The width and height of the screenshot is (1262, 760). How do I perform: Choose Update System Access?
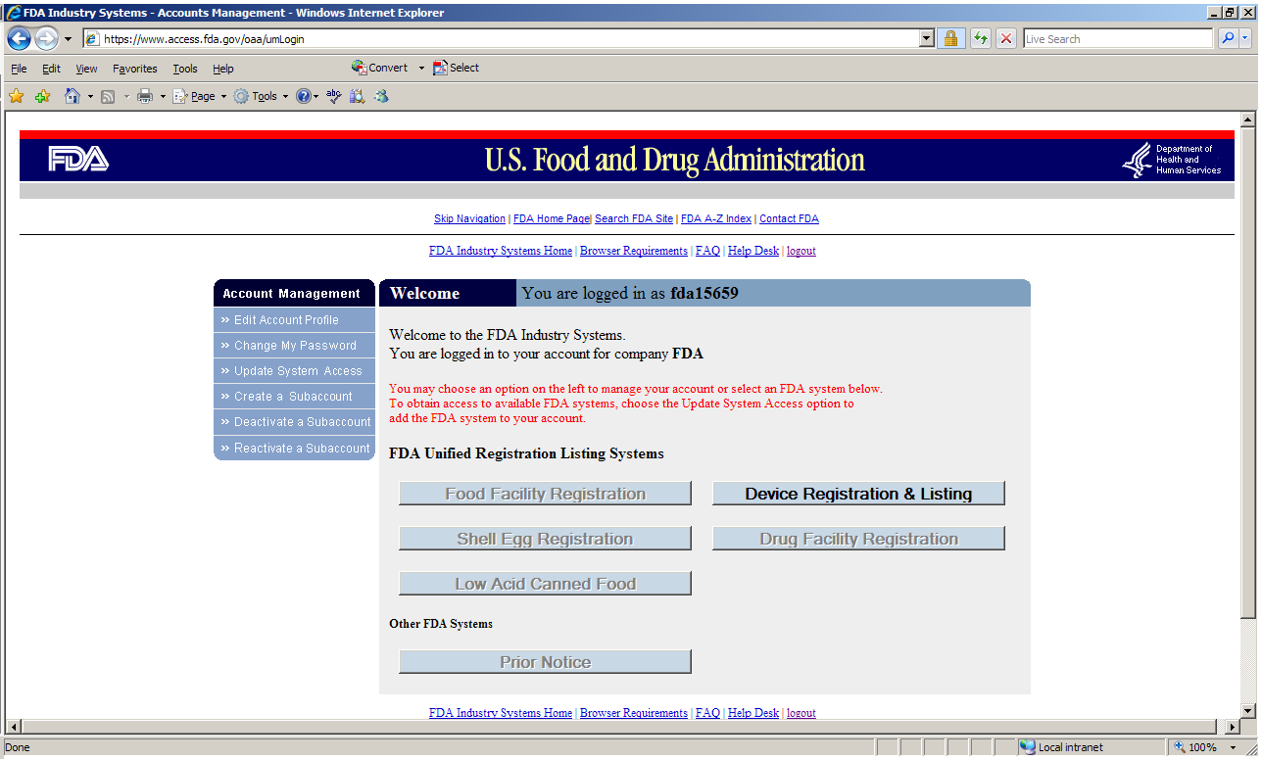(x=294, y=371)
